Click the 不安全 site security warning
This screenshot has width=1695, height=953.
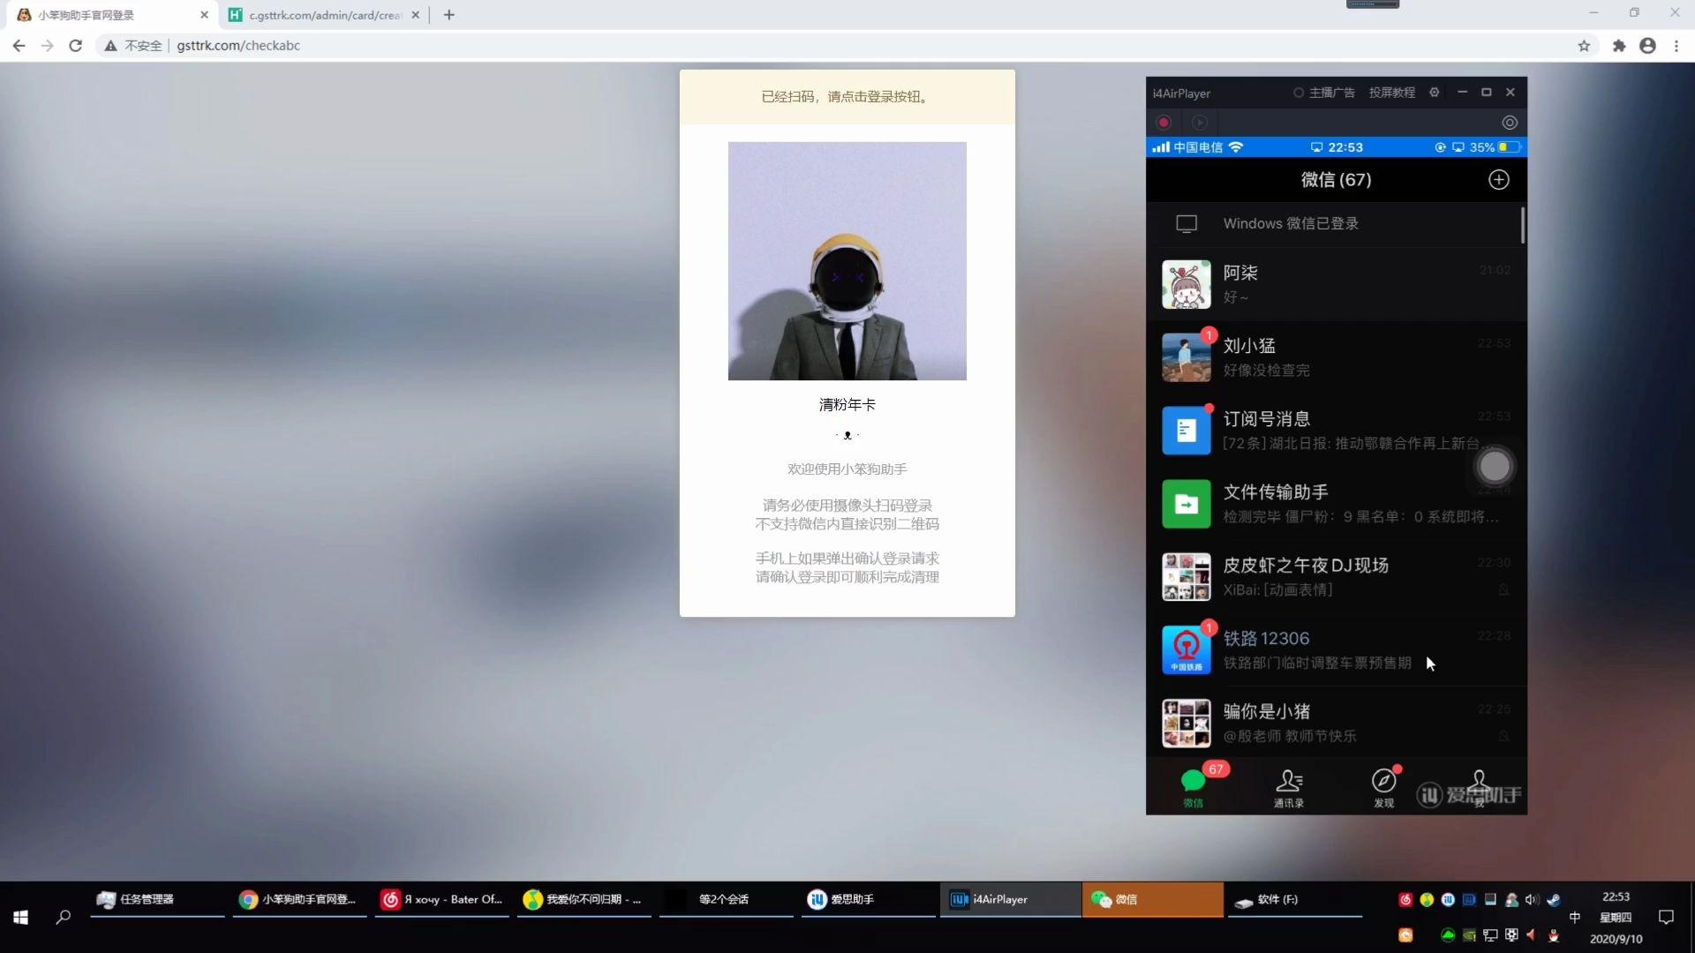pyautogui.click(x=133, y=46)
